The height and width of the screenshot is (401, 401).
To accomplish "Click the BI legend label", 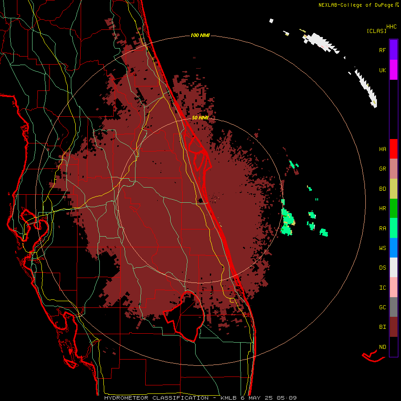I will coord(382,327).
